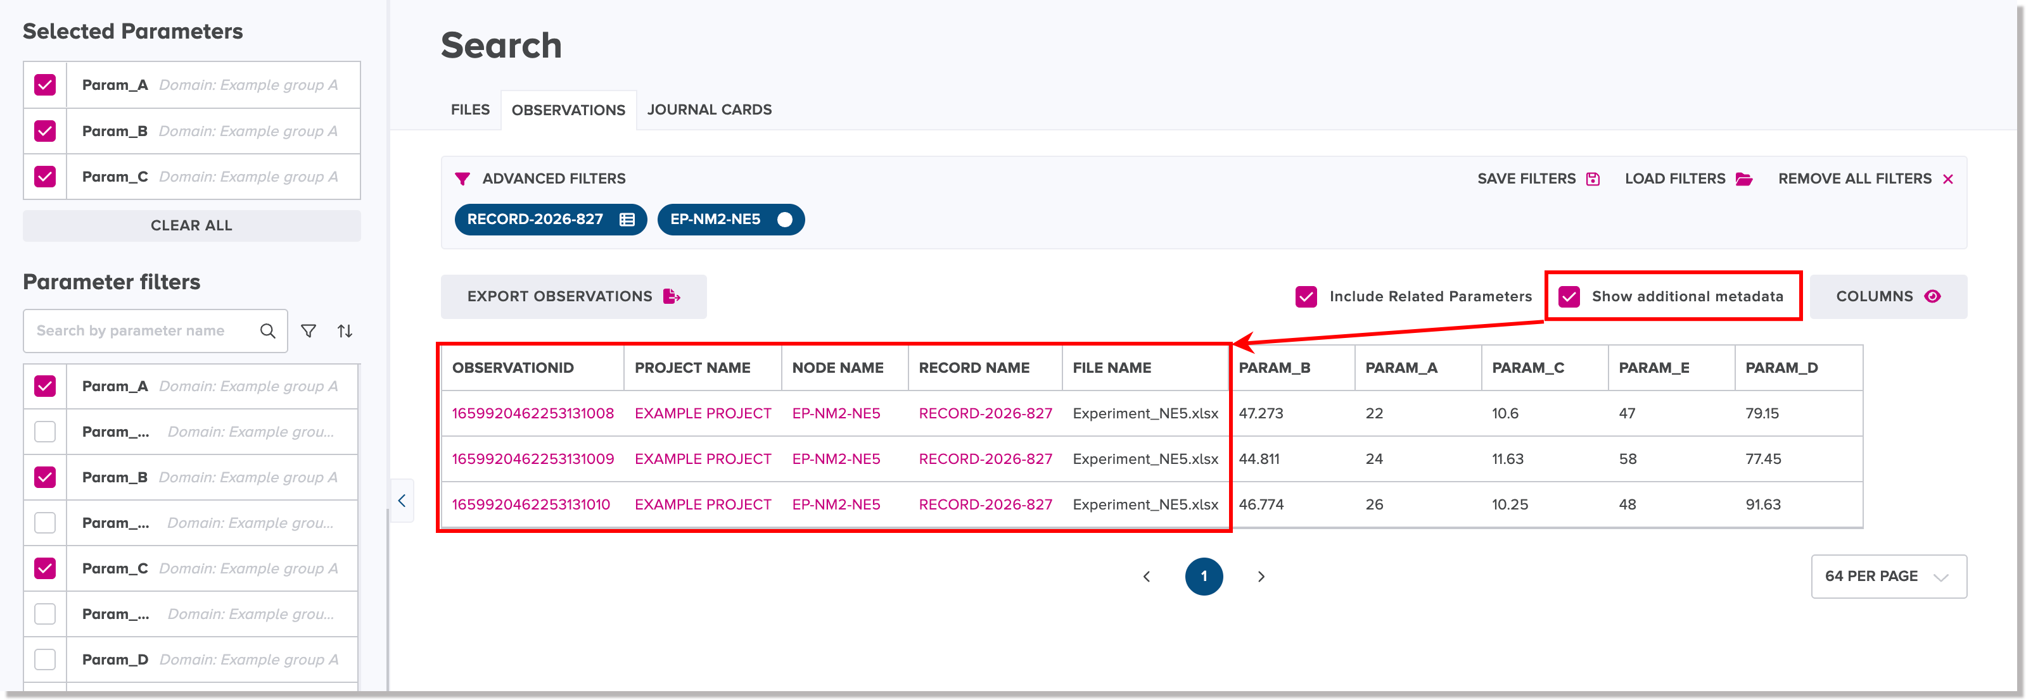
Task: Click the ADVANCED FILTERS label
Action: (x=554, y=179)
